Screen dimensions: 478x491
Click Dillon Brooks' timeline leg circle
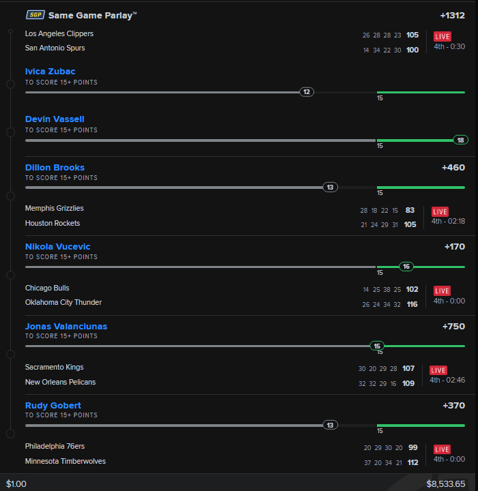click(11, 196)
